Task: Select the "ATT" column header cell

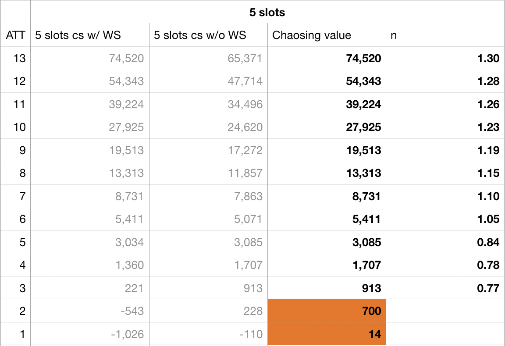Action: pos(15,35)
